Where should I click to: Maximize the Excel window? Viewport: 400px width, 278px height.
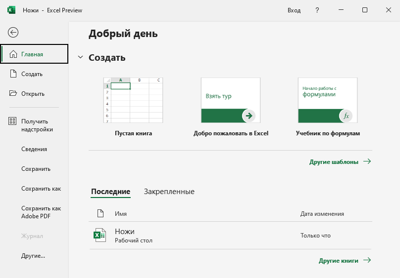point(365,10)
